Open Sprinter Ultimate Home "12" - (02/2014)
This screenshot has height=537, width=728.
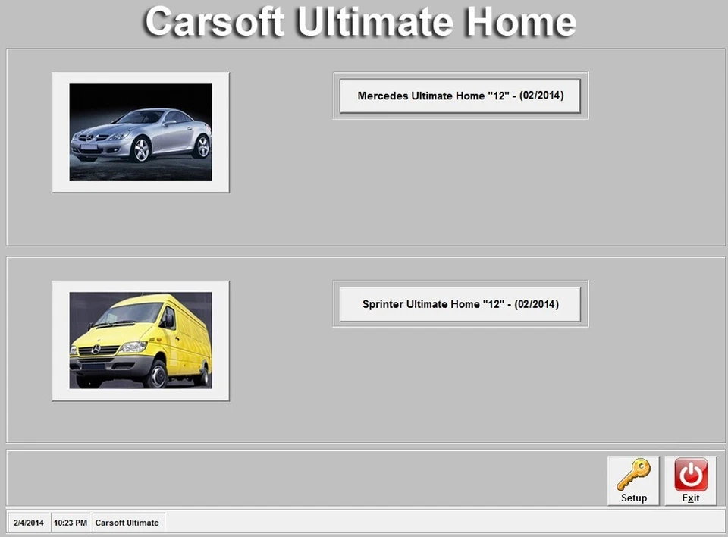[460, 303]
